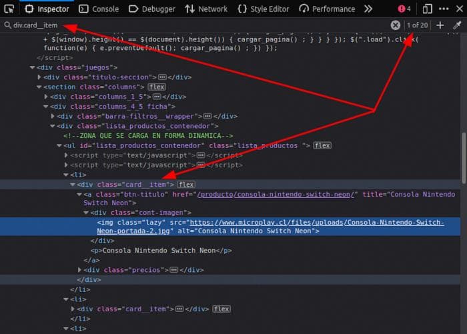Click ellipsis badge in titulo-seccion div

162,77
